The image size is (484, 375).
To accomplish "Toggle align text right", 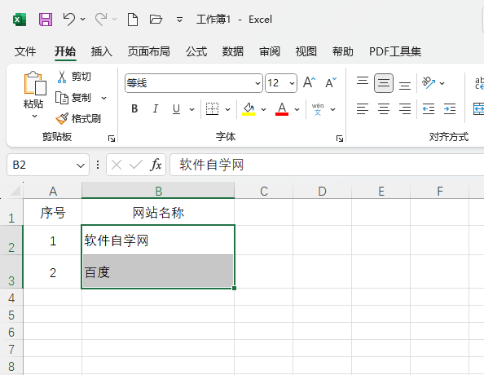I will coord(405,109).
